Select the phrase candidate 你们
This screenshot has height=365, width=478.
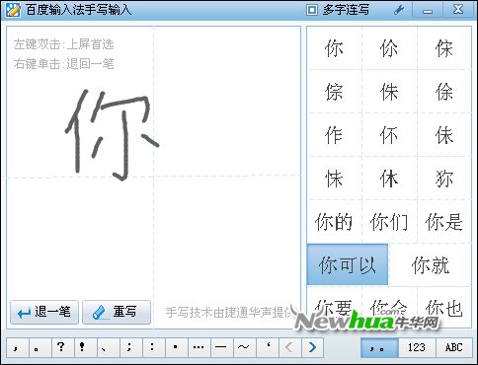[x=389, y=222]
